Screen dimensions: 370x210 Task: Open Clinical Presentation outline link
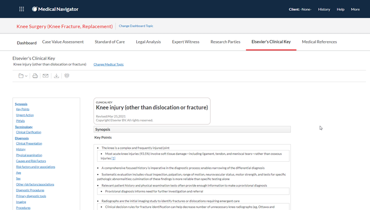[x=29, y=143]
